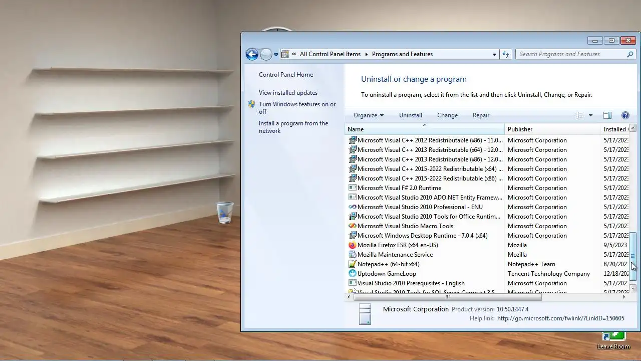The image size is (641, 361).
Task: Select Visual C++ 2012 Redistributable (x86) icon
Action: pyautogui.click(x=352, y=140)
